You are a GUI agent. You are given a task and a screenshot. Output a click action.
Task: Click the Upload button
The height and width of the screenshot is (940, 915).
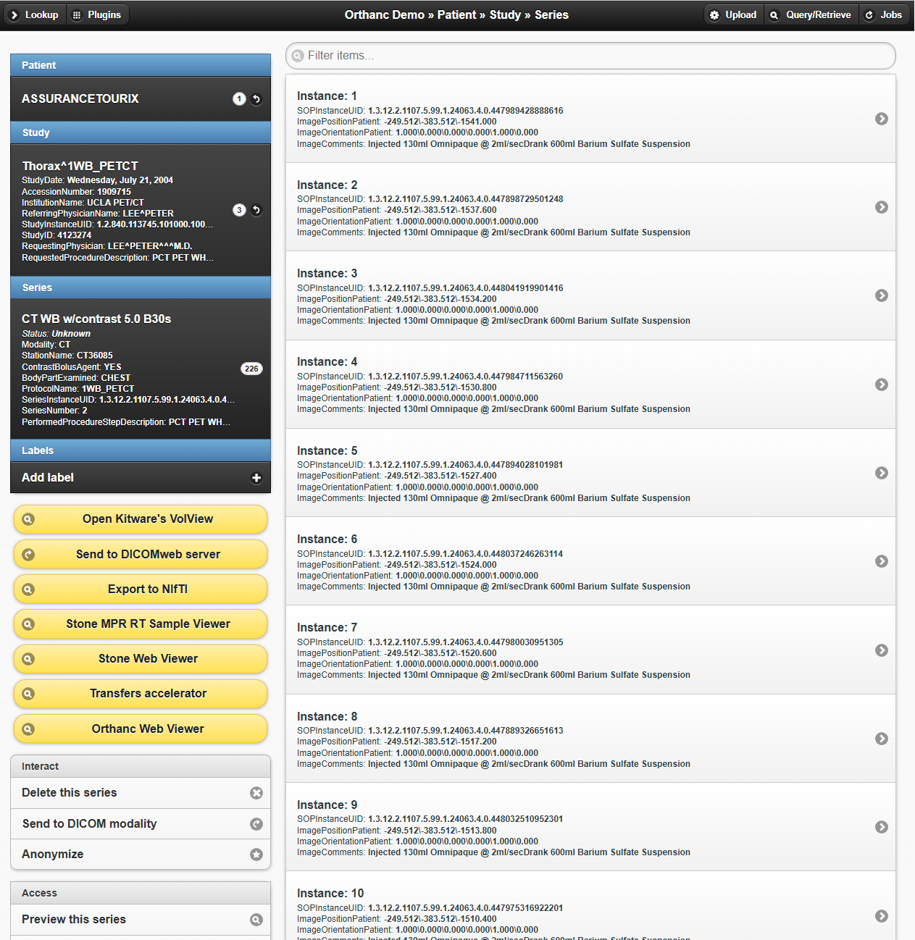(734, 14)
